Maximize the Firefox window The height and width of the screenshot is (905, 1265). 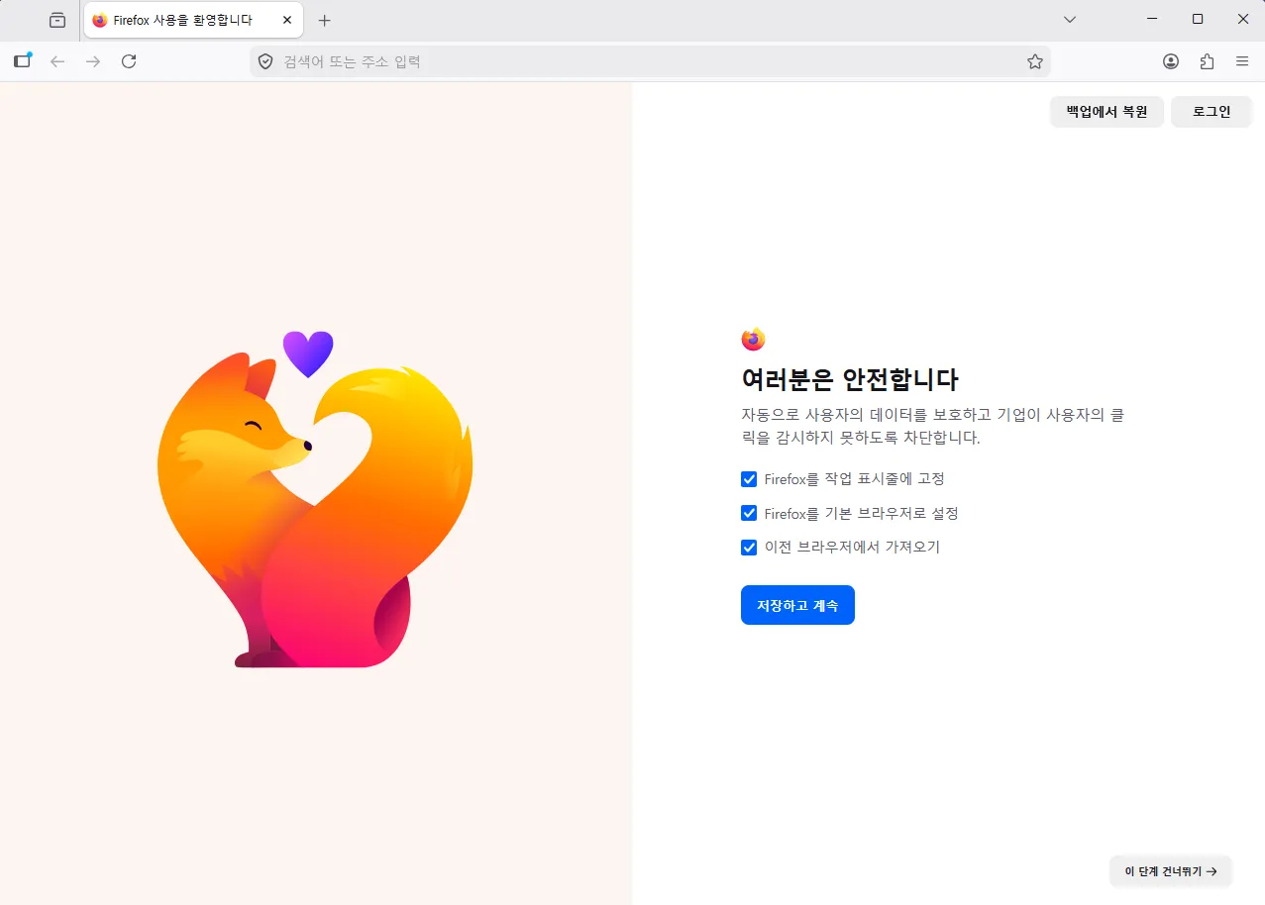(x=1198, y=19)
